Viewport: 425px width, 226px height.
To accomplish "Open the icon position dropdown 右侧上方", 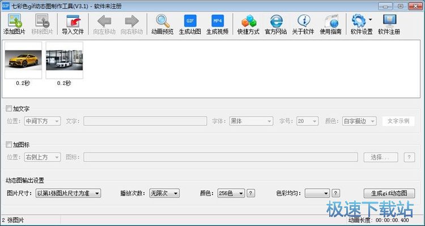I will (42, 157).
